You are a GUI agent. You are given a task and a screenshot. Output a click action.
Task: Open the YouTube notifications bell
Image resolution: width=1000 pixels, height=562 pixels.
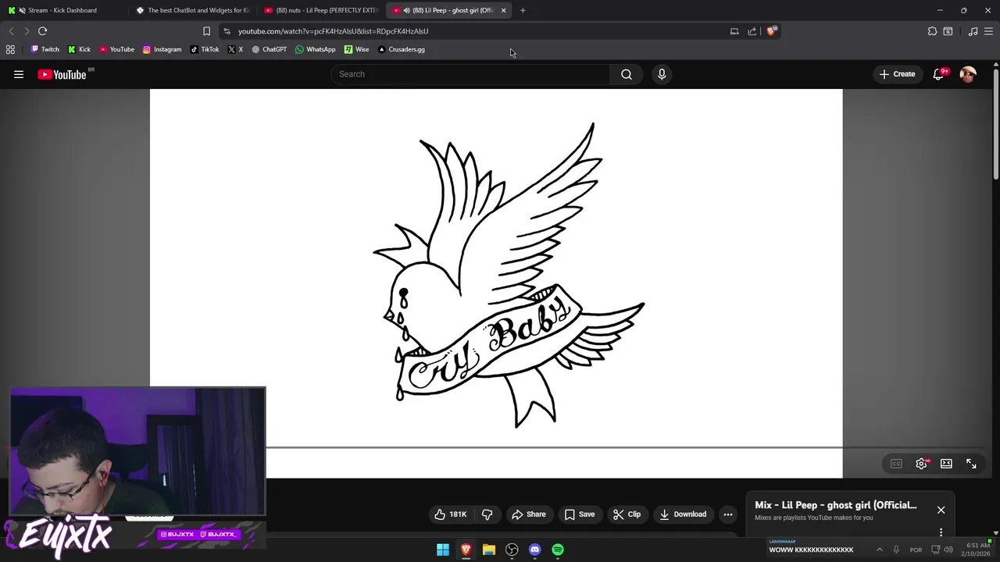pos(938,74)
